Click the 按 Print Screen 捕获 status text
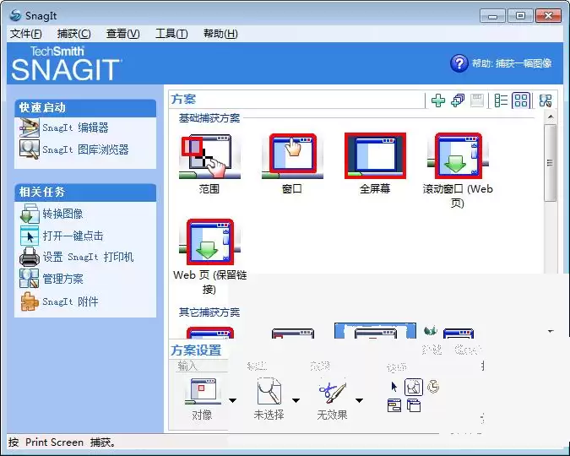Screen dimensions: 570x456 (x=62, y=442)
